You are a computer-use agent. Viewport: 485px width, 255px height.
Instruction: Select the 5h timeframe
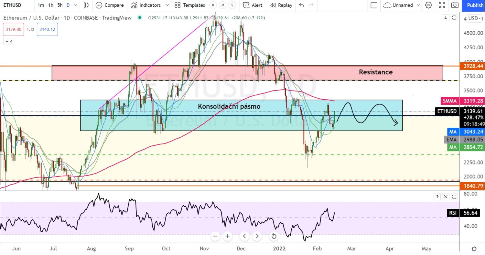pos(60,5)
